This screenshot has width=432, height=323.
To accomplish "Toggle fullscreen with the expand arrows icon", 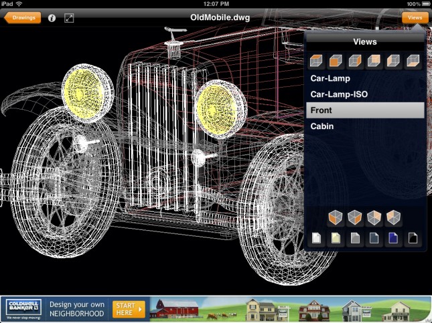I will (x=69, y=18).
